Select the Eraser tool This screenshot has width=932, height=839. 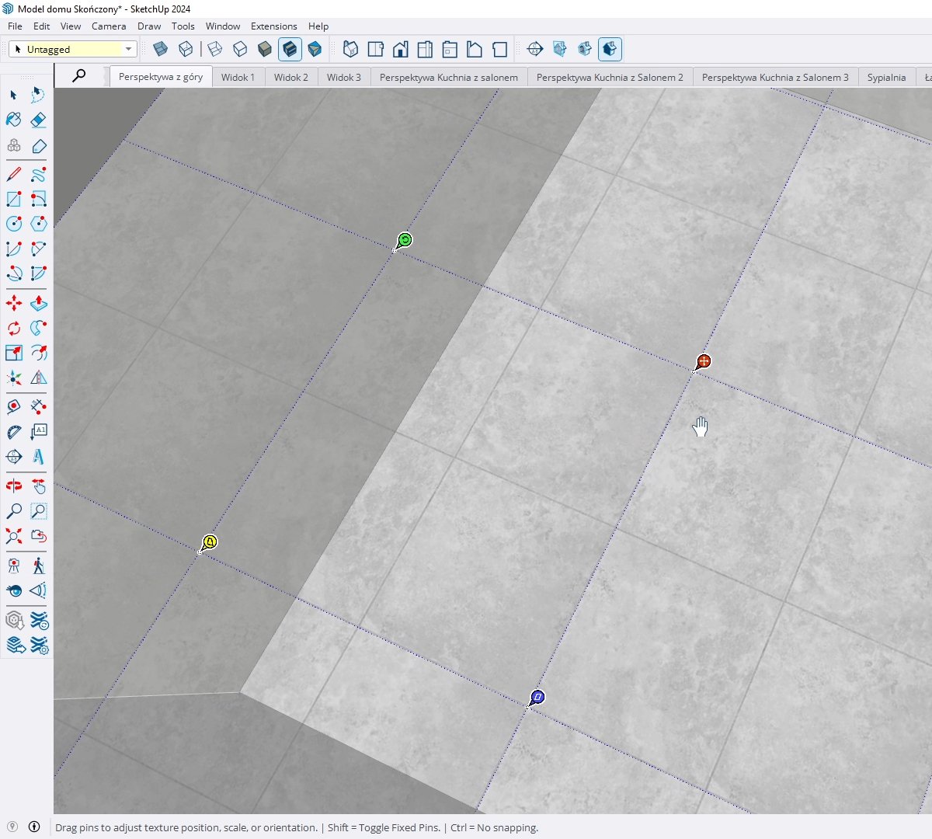pyautogui.click(x=38, y=120)
